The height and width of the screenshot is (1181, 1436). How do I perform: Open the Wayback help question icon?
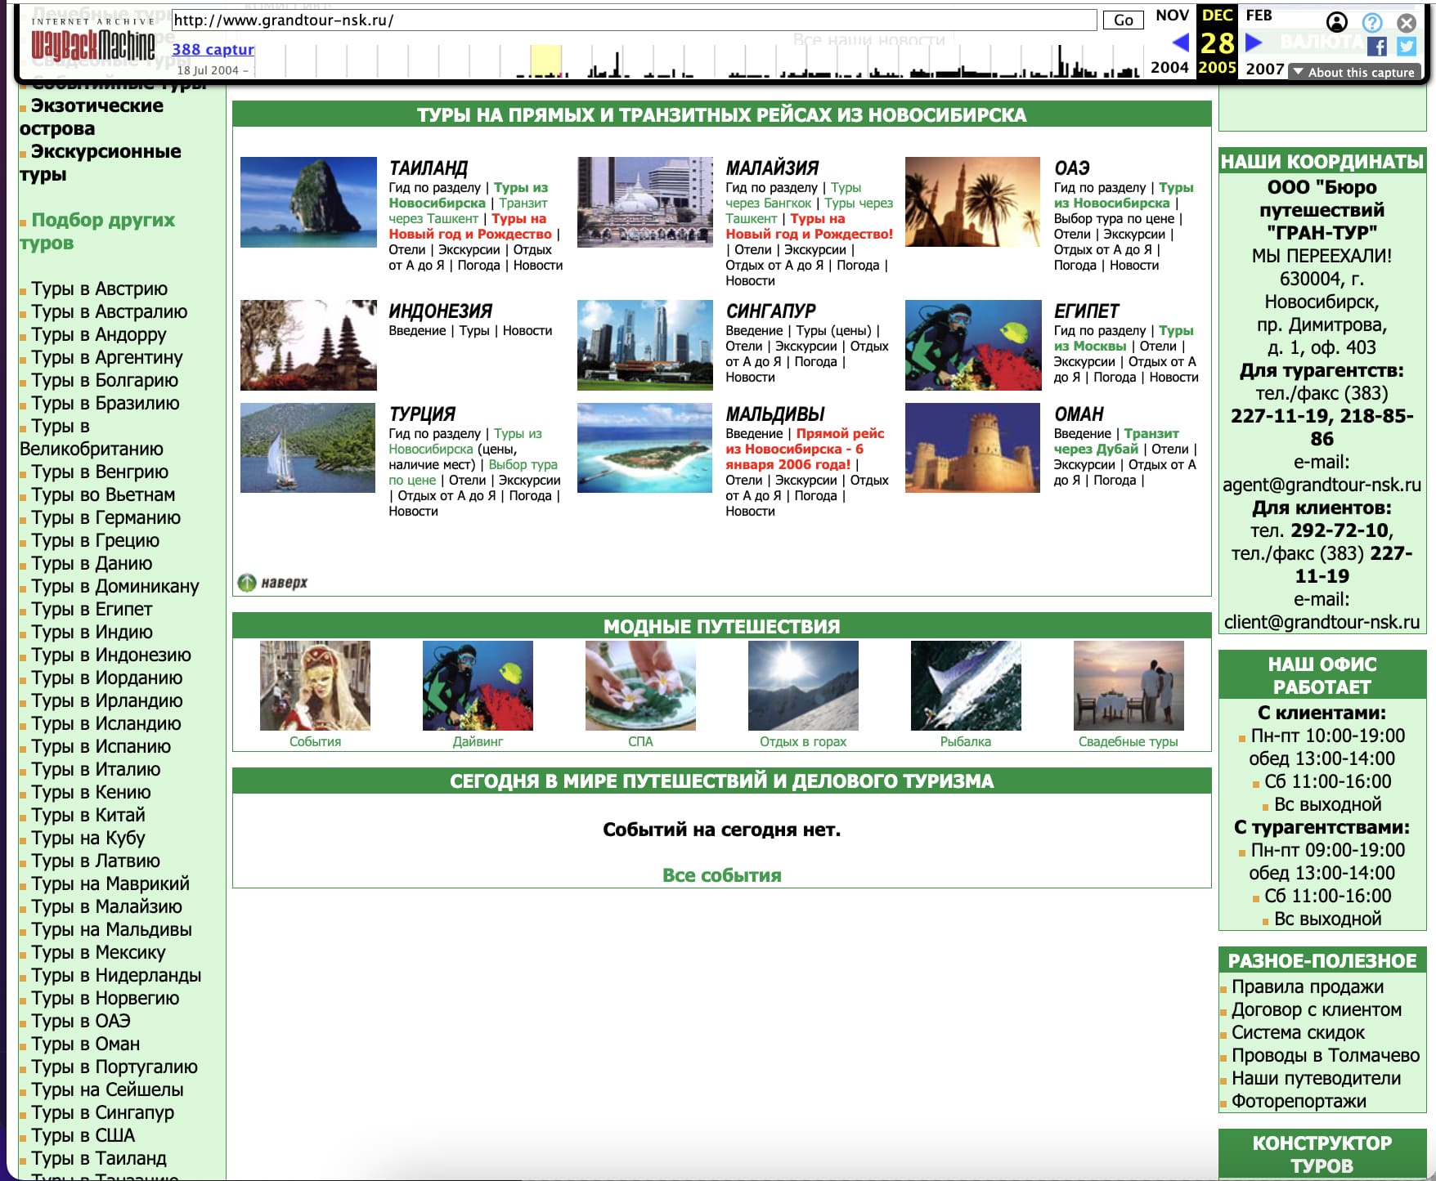coord(1372,22)
